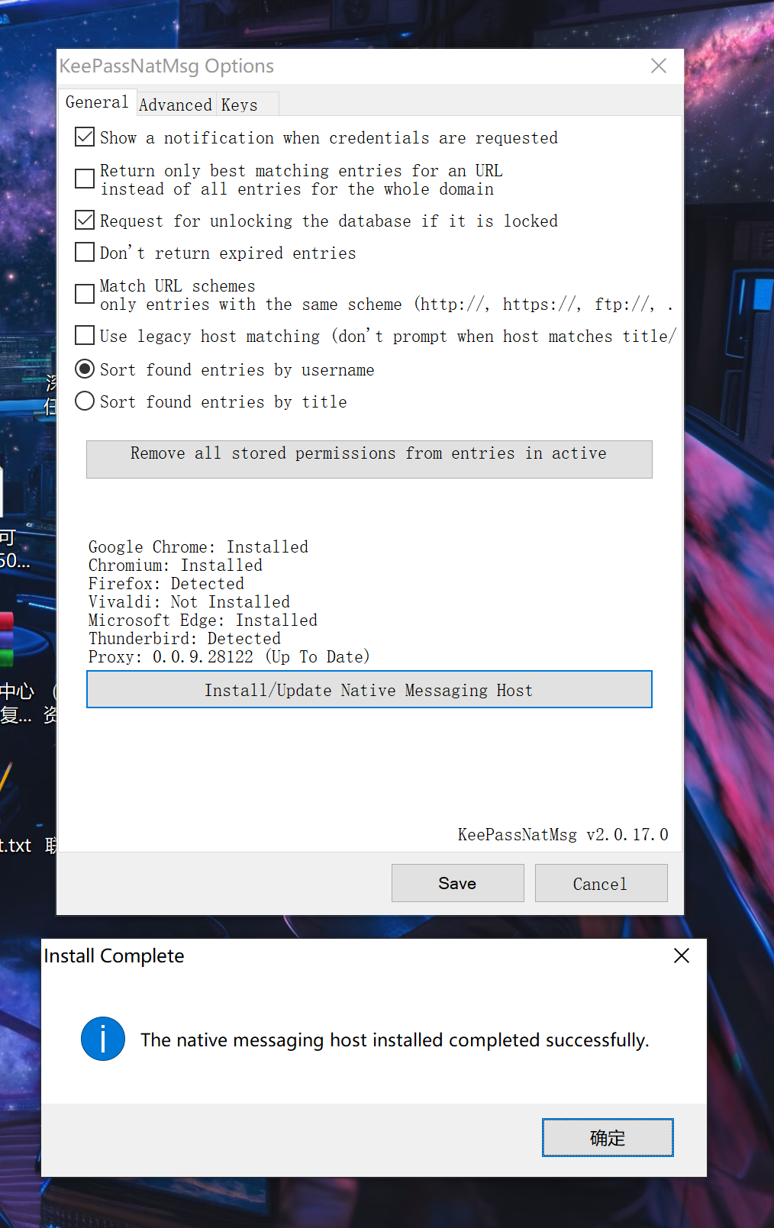Switch to the General tab
Viewport: 774px width, 1228px height.
coord(97,102)
